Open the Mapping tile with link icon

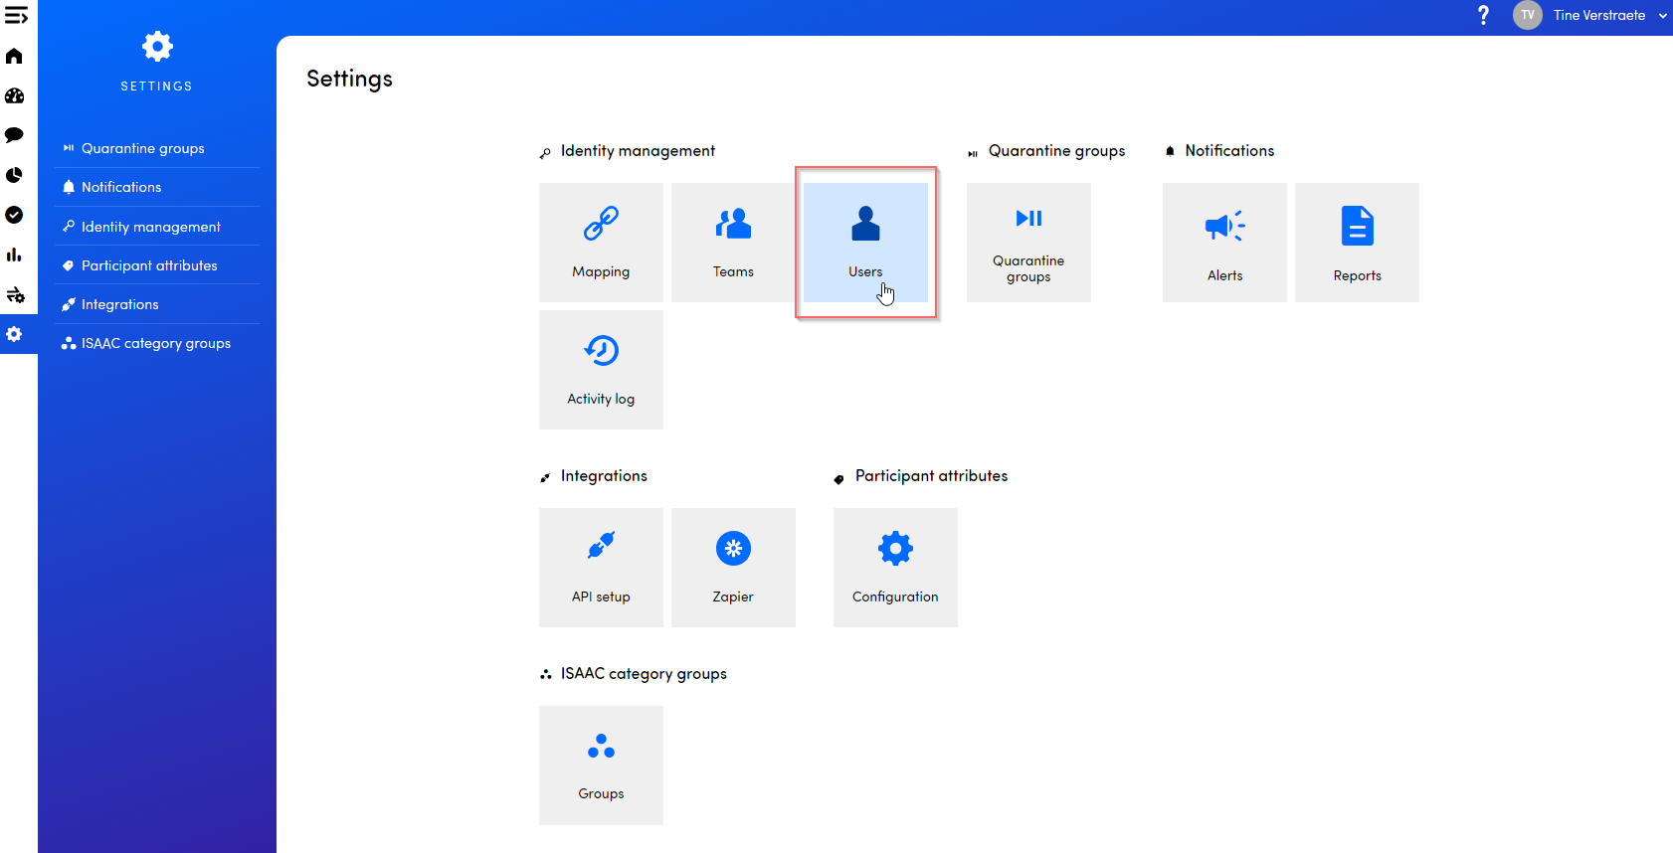(601, 242)
